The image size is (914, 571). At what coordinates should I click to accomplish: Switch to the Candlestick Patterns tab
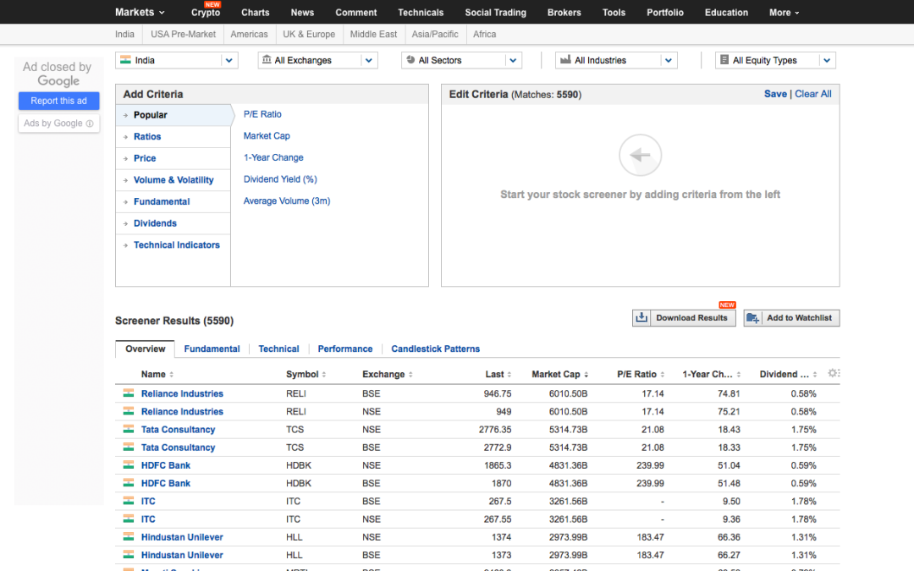coord(436,349)
